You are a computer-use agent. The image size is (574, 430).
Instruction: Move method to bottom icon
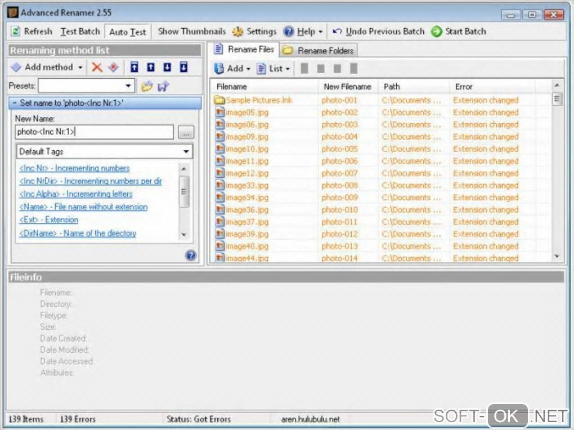click(184, 68)
